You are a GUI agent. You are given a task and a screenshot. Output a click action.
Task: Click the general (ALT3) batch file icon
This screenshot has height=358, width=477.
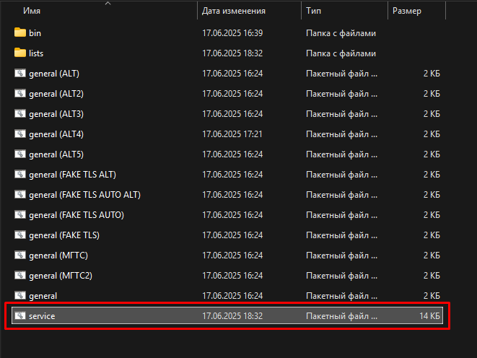coord(20,113)
